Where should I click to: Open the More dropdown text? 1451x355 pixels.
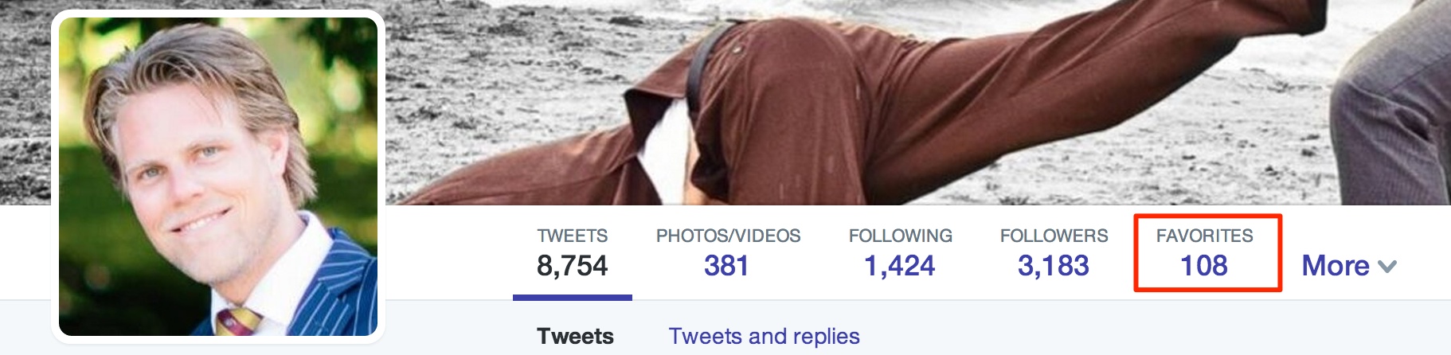click(x=1336, y=266)
